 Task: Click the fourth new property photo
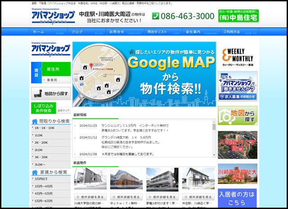(198, 178)
